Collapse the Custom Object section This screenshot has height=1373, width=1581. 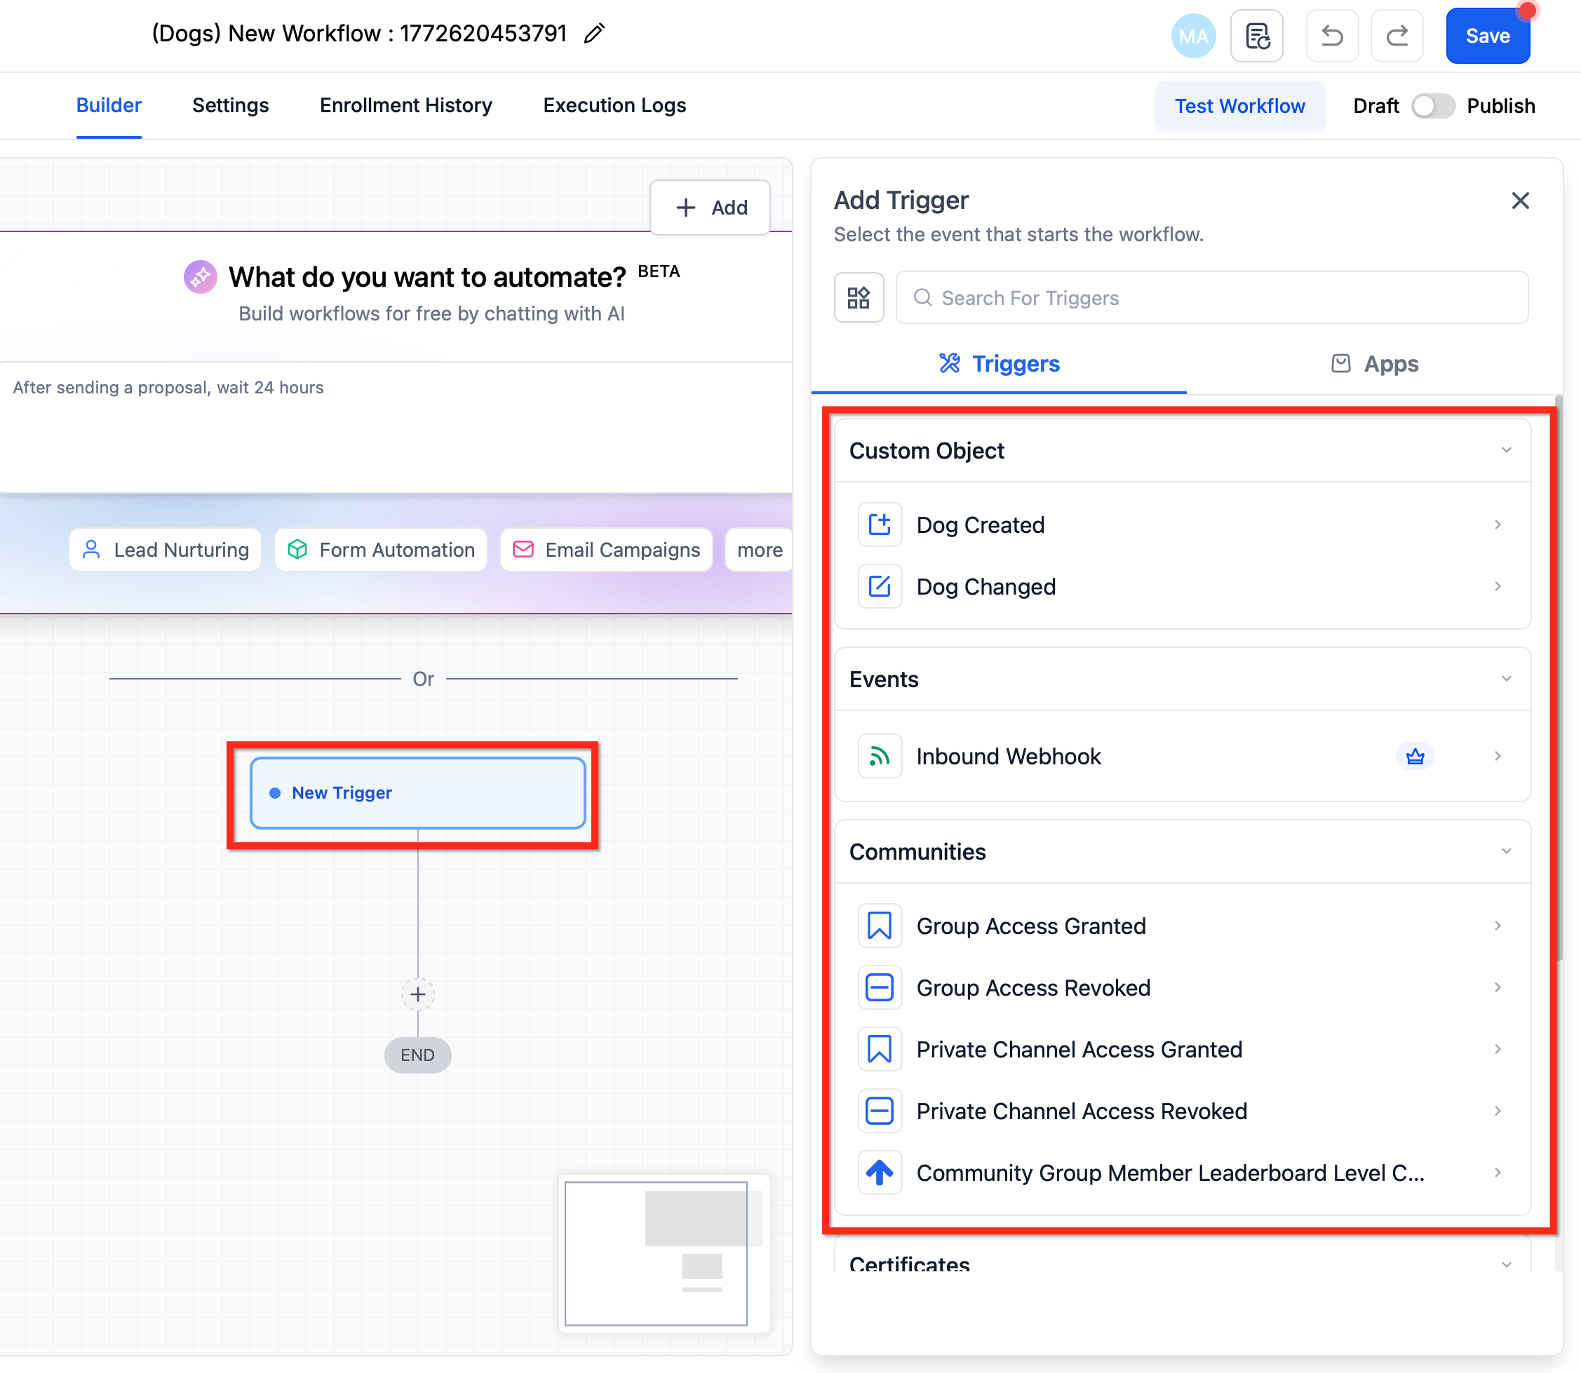[1506, 450]
